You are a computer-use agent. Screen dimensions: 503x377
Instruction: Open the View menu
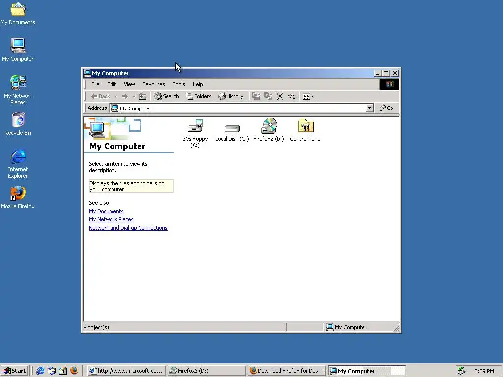[x=129, y=84]
